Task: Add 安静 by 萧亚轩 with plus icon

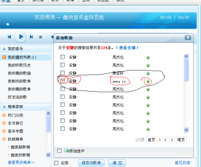Action: (148, 74)
